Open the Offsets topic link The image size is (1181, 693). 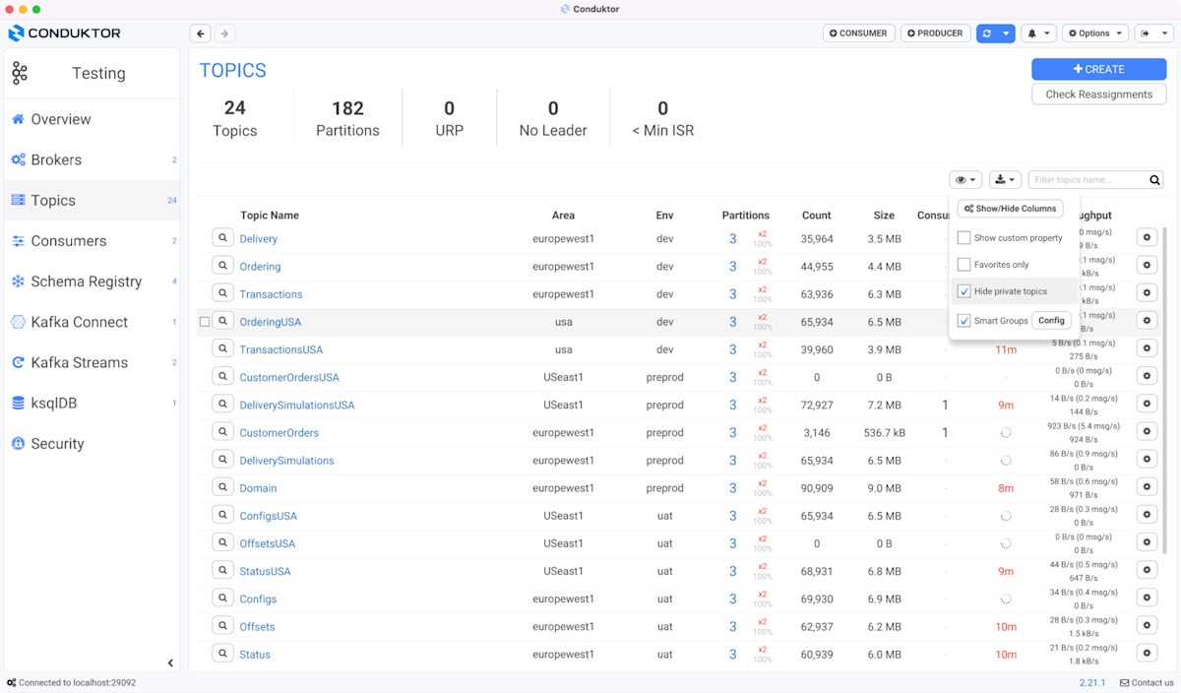pyautogui.click(x=258, y=627)
